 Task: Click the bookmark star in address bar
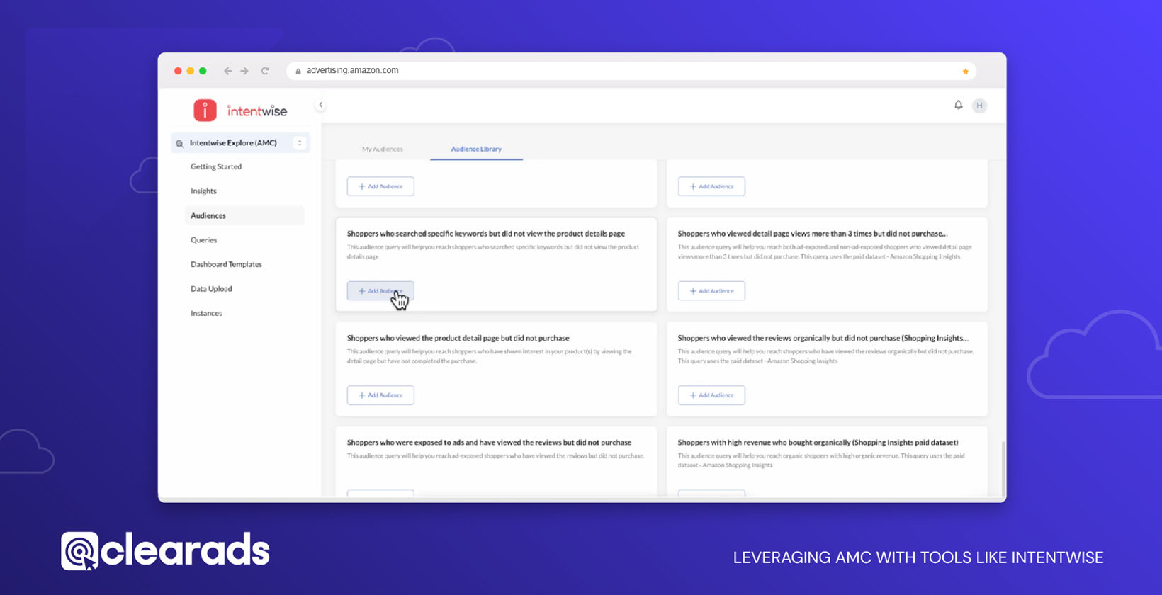point(965,71)
